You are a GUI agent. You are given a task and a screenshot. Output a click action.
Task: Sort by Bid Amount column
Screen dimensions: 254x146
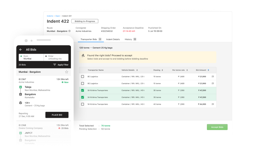click(208, 70)
